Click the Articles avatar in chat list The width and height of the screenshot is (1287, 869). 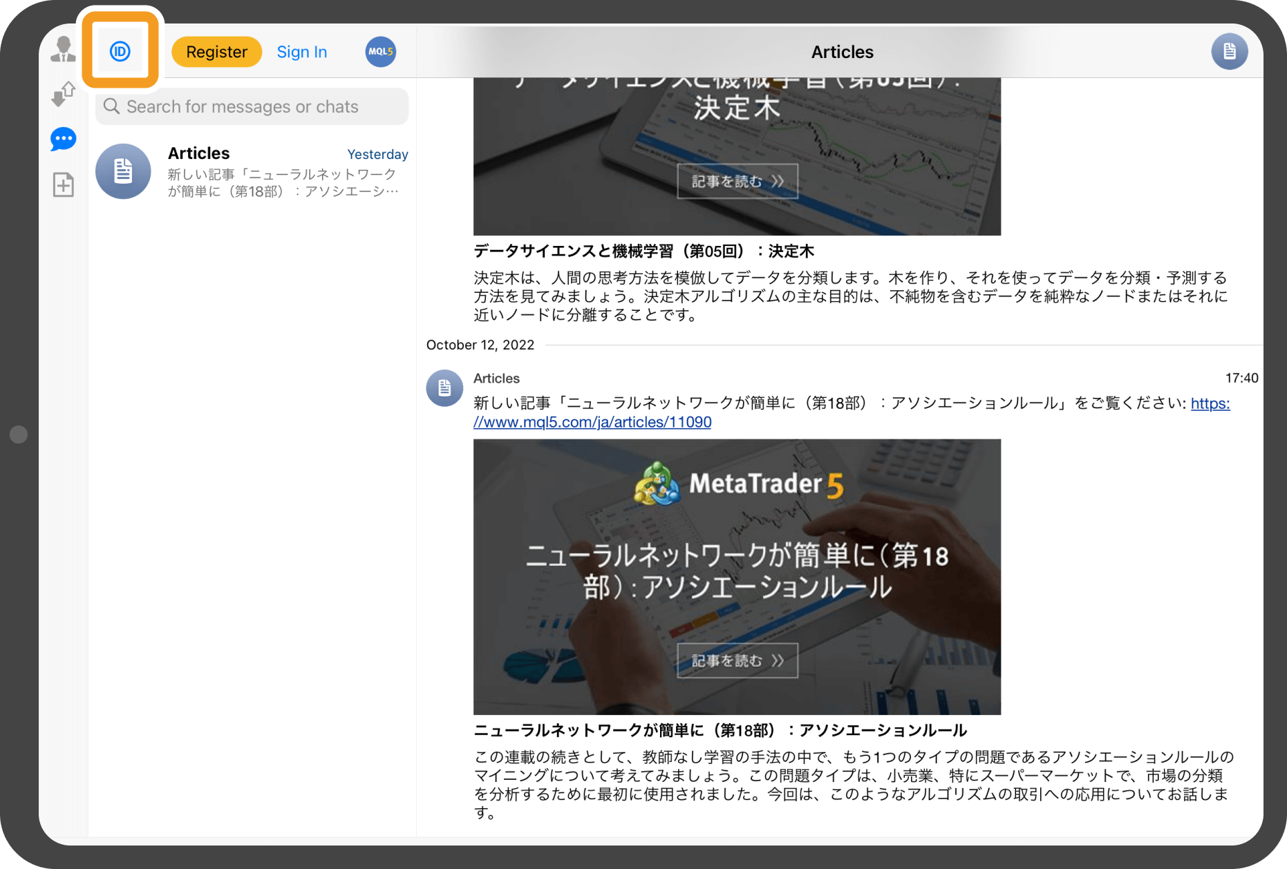pyautogui.click(x=123, y=171)
